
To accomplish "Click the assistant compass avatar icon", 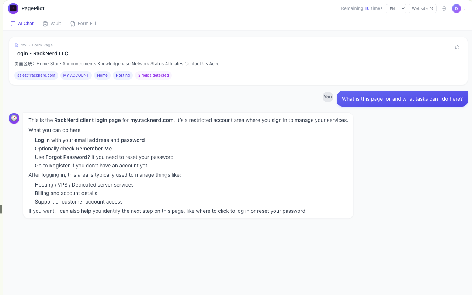I will click(14, 118).
